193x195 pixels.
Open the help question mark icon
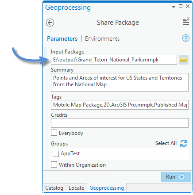186,38
